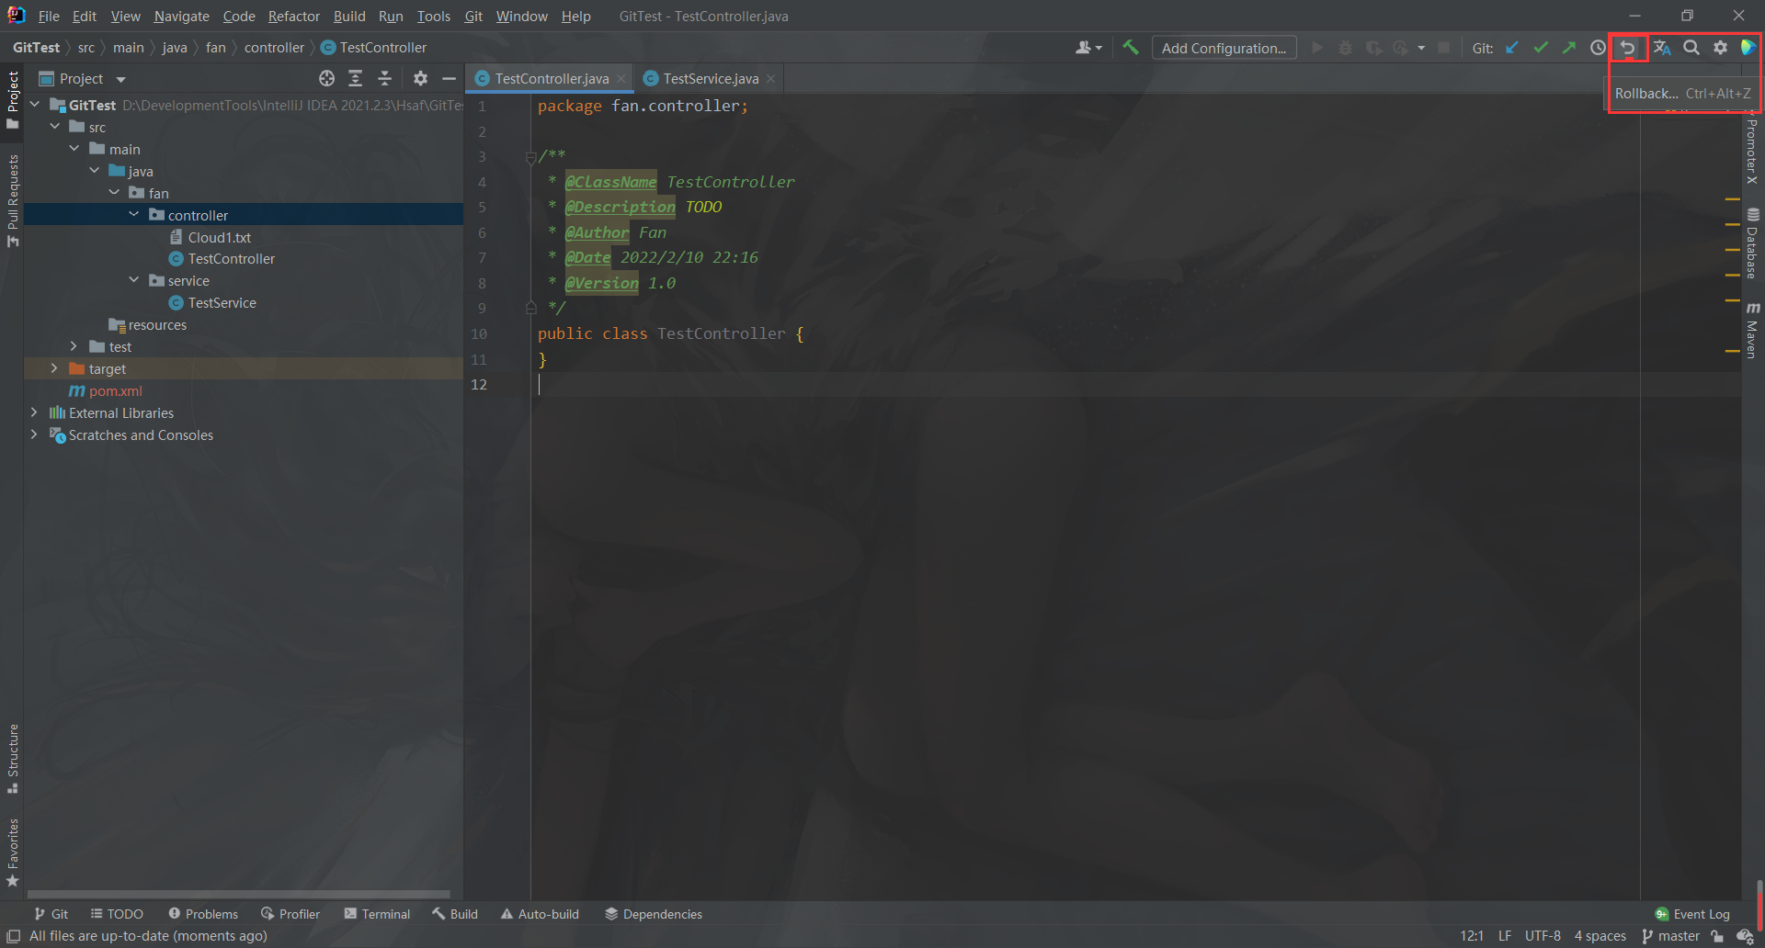The image size is (1765, 948).
Task: Click Expand All in Project panel
Action: (x=356, y=79)
